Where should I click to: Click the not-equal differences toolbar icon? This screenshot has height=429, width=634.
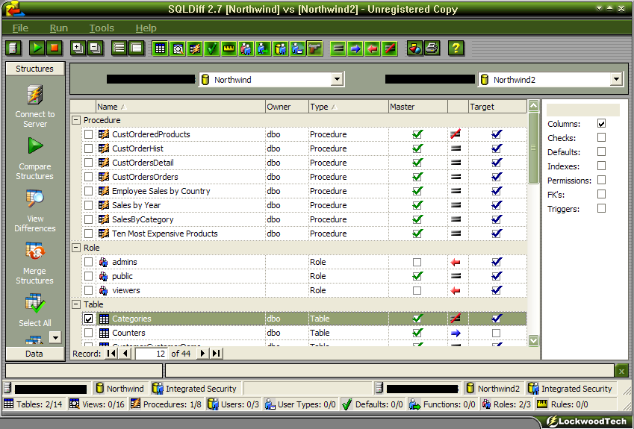[389, 48]
